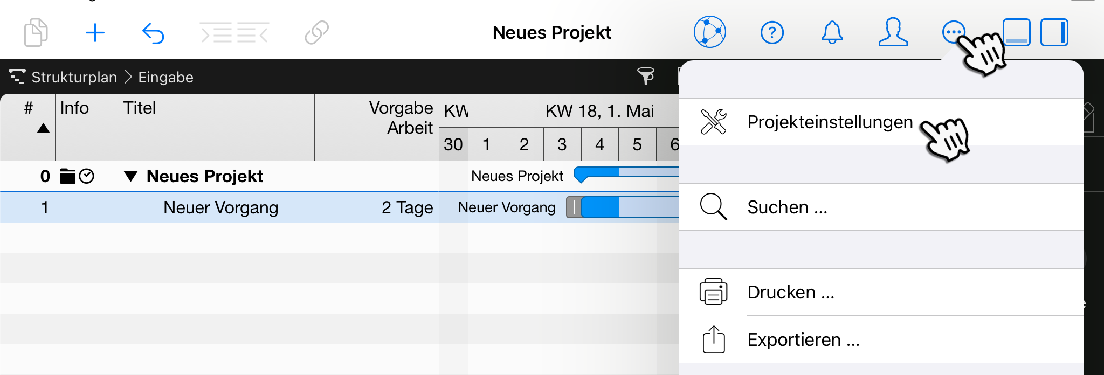Toggle the bottom panel view button
Viewport: 1104px width, 375px height.
[1017, 32]
